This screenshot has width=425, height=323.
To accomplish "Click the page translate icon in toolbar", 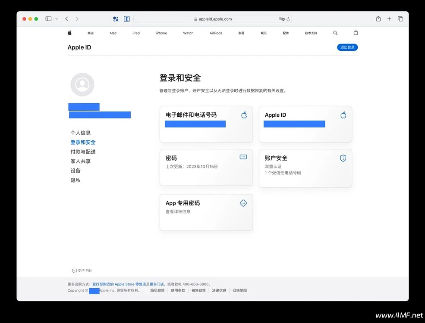I will 116,19.
